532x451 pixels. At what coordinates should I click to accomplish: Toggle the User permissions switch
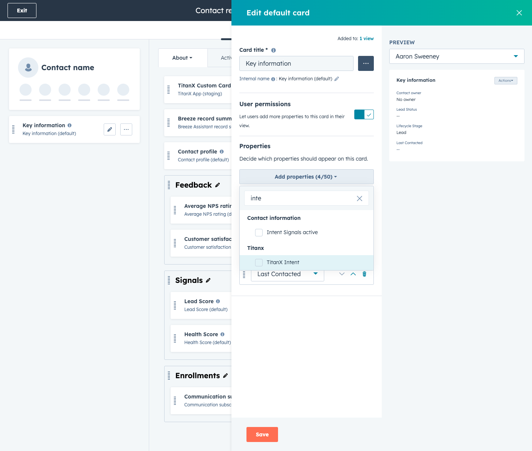point(364,114)
